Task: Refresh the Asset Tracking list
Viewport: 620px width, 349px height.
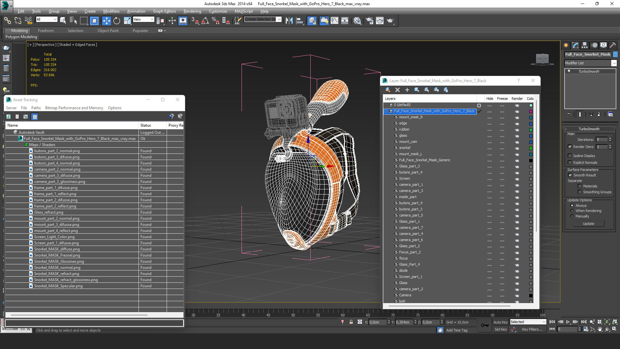Action: pyautogui.click(x=9, y=116)
